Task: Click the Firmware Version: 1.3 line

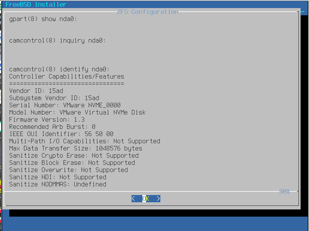Action: coord(47,120)
